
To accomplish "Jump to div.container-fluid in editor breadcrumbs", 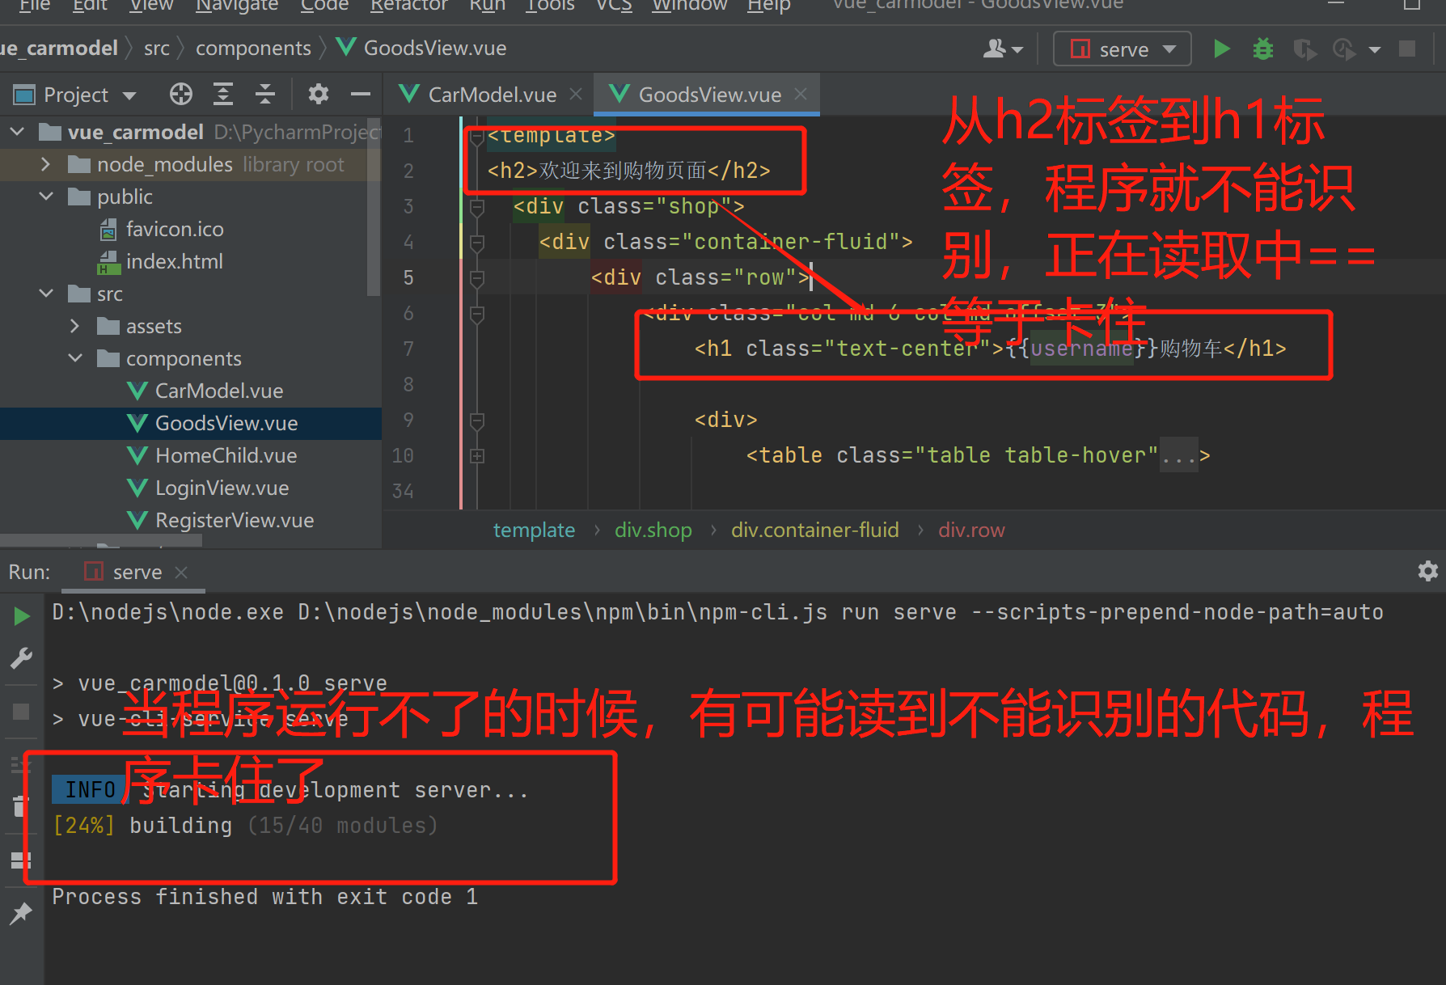I will pos(814,531).
